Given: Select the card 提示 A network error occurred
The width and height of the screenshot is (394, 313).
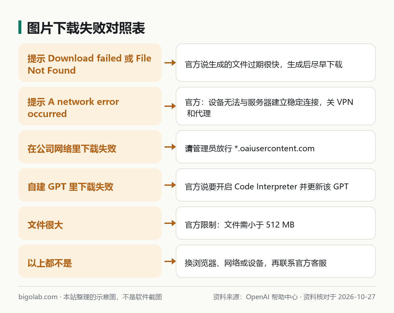Looking at the screenshot, I should [90, 106].
